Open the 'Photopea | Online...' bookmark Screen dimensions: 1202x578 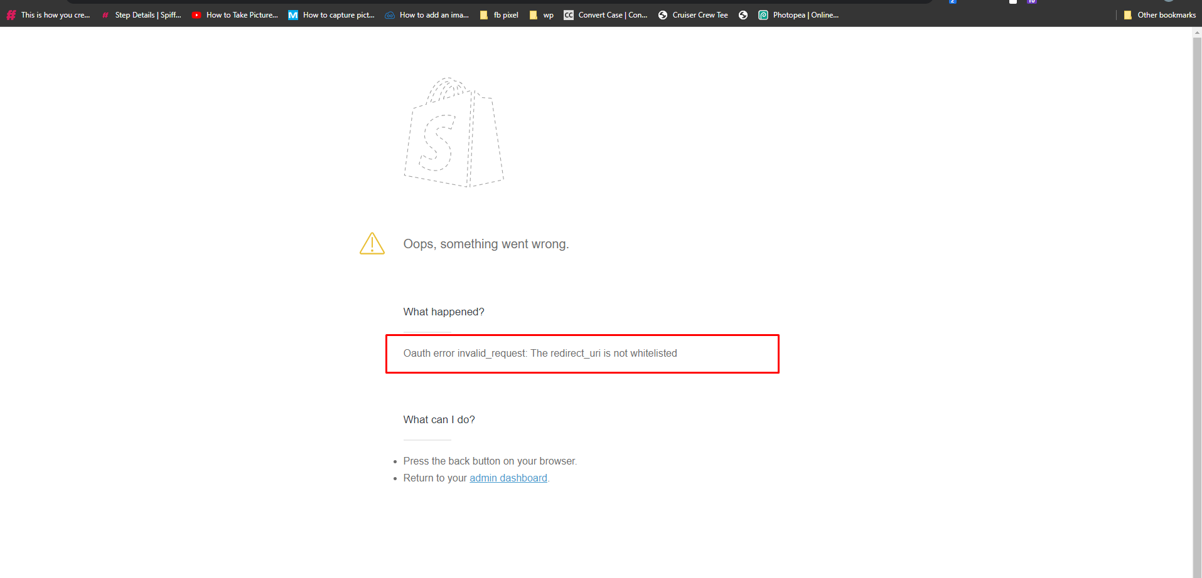click(x=798, y=15)
